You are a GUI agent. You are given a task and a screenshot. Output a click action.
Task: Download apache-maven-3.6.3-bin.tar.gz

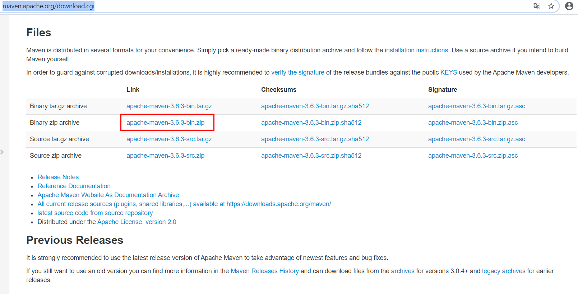point(169,106)
